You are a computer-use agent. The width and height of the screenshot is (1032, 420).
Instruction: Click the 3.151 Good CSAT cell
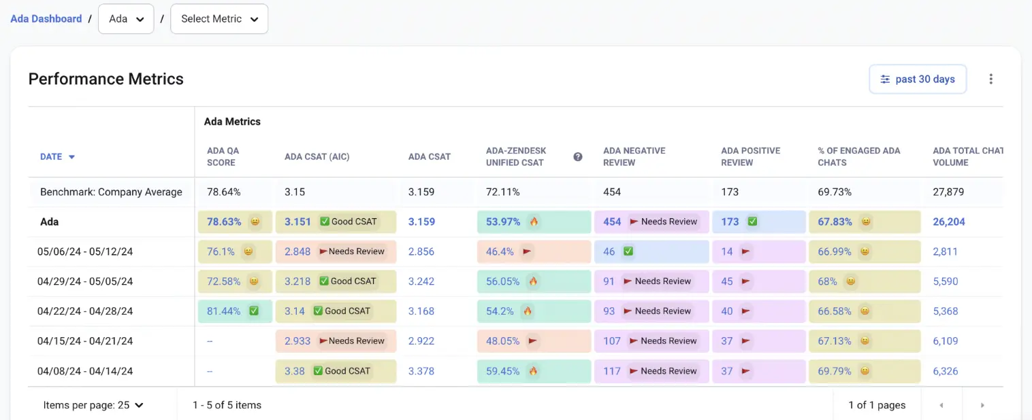336,222
